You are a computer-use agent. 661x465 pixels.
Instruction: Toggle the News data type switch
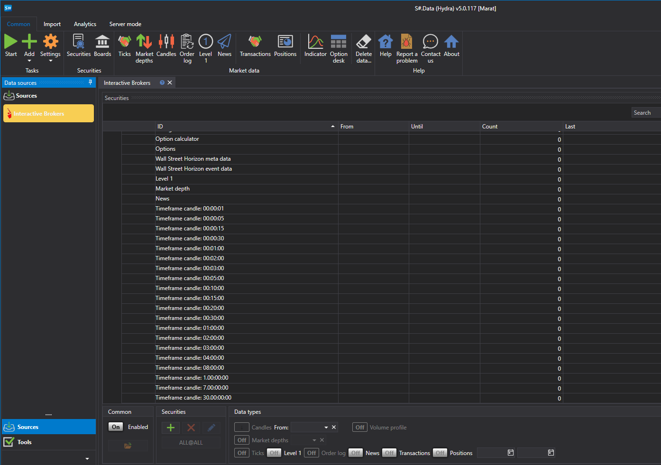click(356, 453)
